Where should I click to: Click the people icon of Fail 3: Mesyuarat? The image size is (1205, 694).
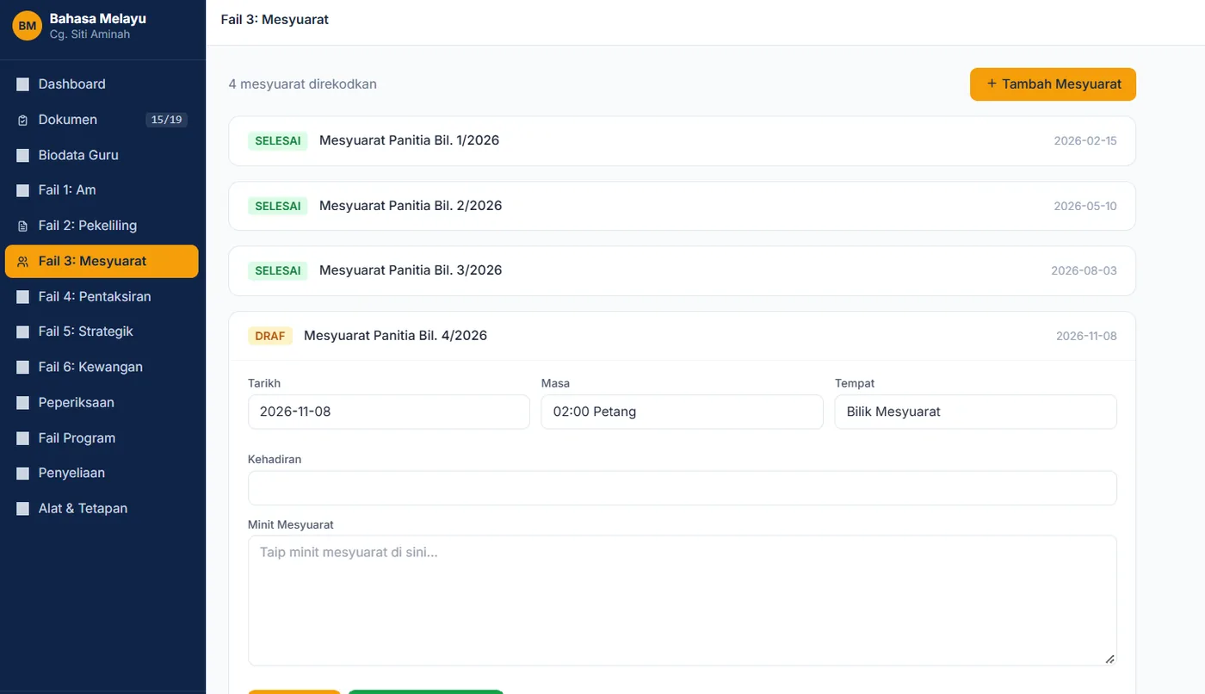[x=23, y=261]
